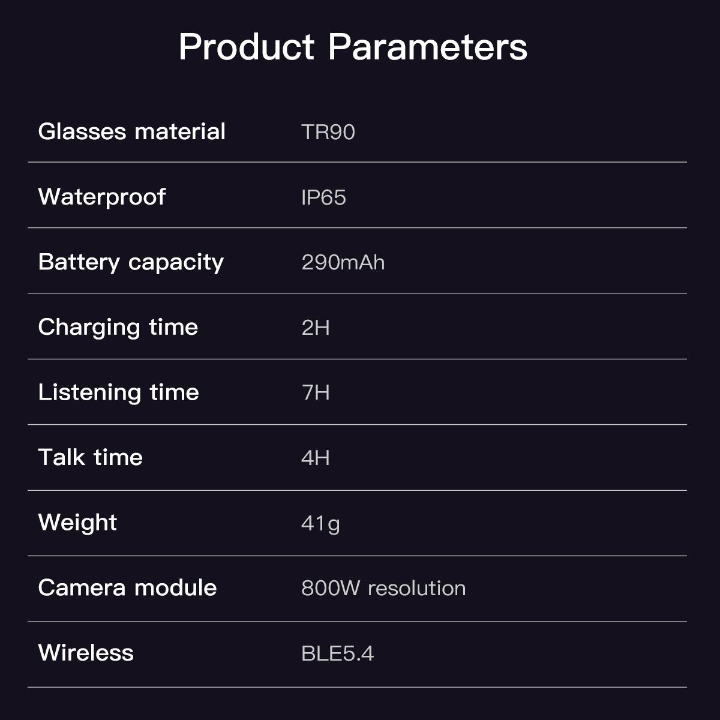Screen dimensions: 720x720
Task: Click the Battery capacity label
Action: coord(131,262)
